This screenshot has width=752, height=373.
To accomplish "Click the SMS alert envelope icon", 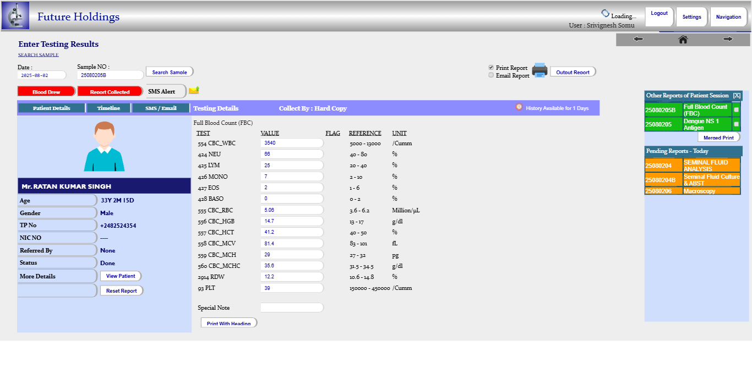I will point(194,90).
